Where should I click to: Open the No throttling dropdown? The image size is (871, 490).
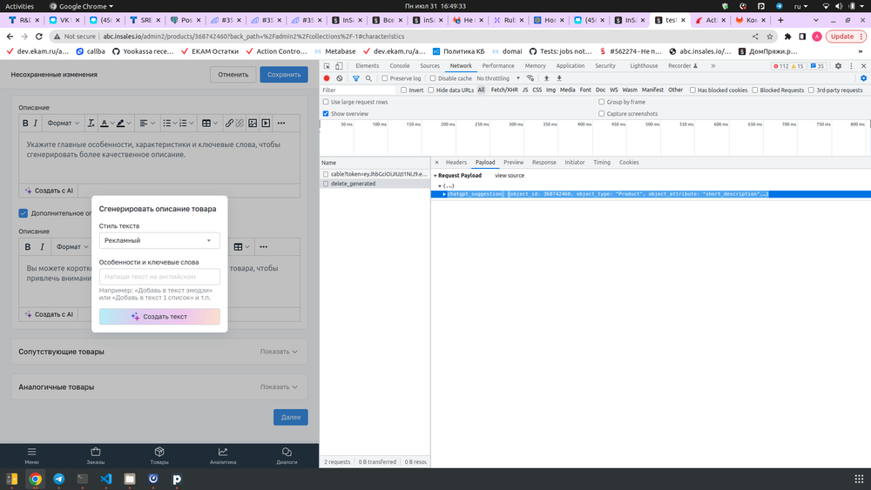(x=497, y=78)
